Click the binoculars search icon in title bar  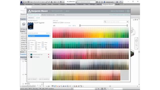coord(97,2)
